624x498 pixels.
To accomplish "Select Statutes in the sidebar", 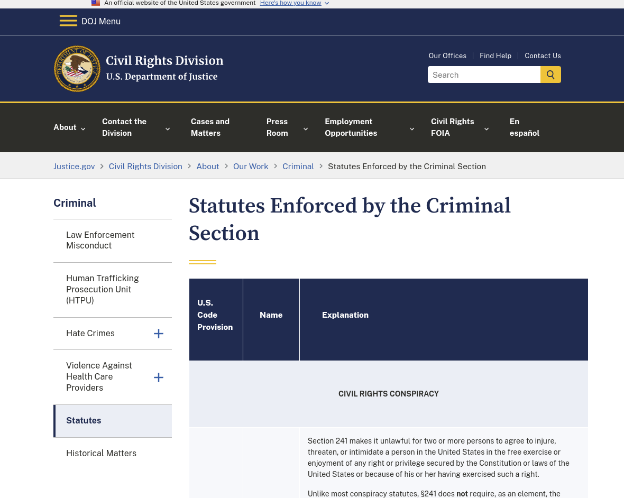I will click(x=113, y=421).
